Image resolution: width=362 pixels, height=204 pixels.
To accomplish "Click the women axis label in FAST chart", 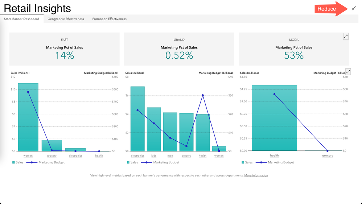I will pos(28,156).
